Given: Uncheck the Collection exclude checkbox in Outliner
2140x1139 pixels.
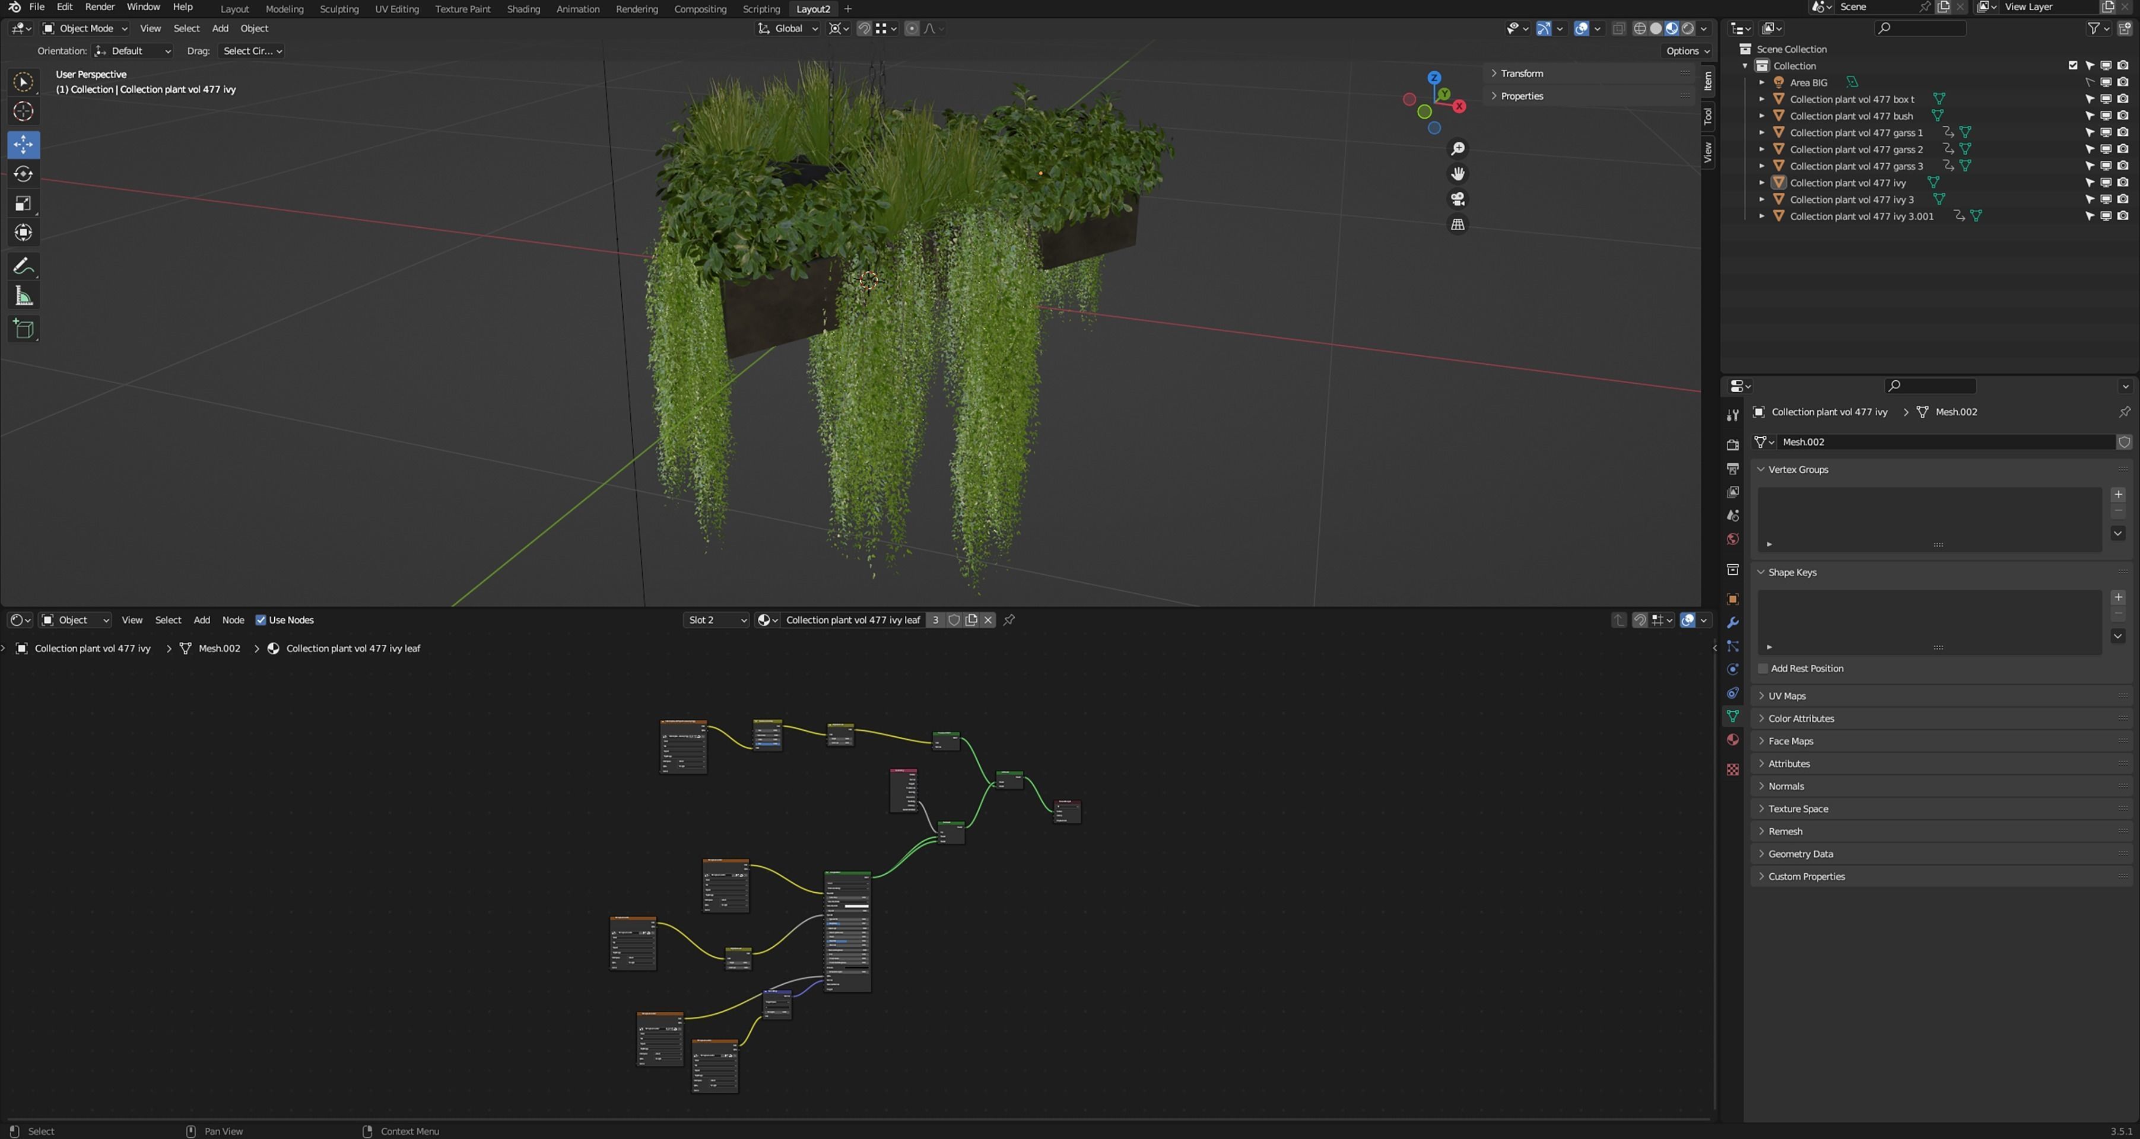Looking at the screenshot, I should click(x=2073, y=66).
